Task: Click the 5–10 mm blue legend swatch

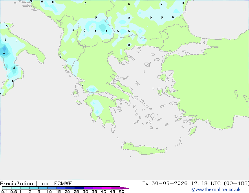Action: tap(43, 188)
